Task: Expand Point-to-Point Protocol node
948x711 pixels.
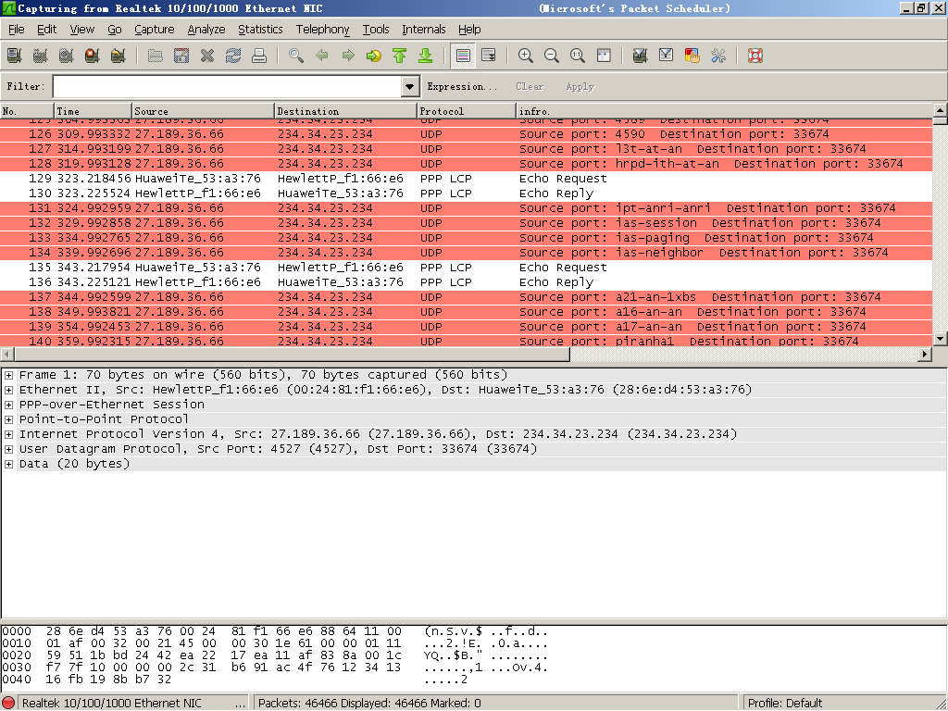Action: [8, 419]
